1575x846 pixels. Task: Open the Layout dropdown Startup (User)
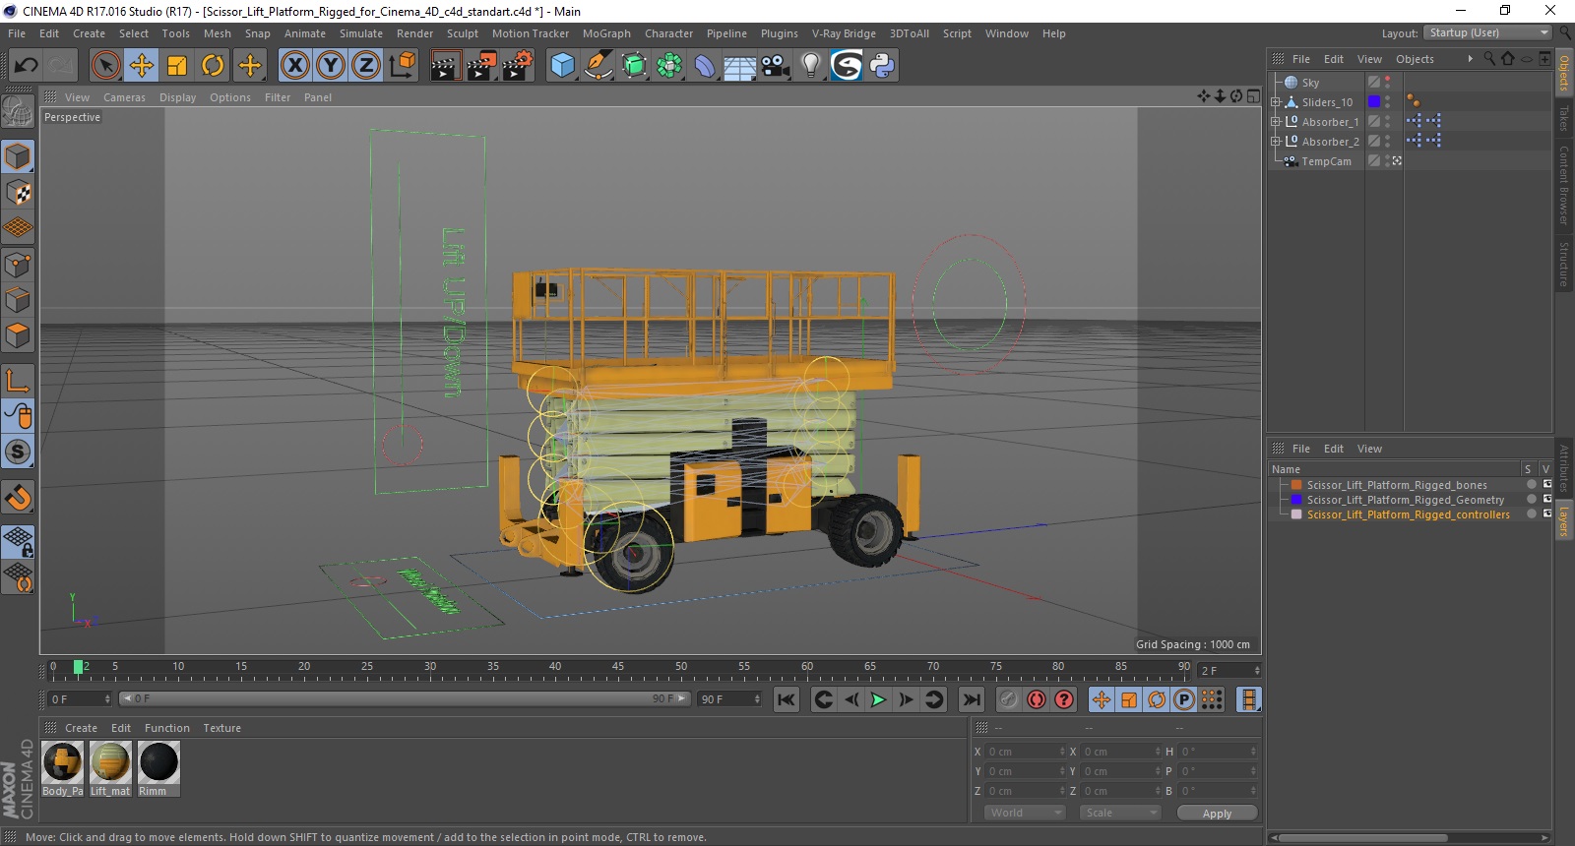click(1487, 32)
